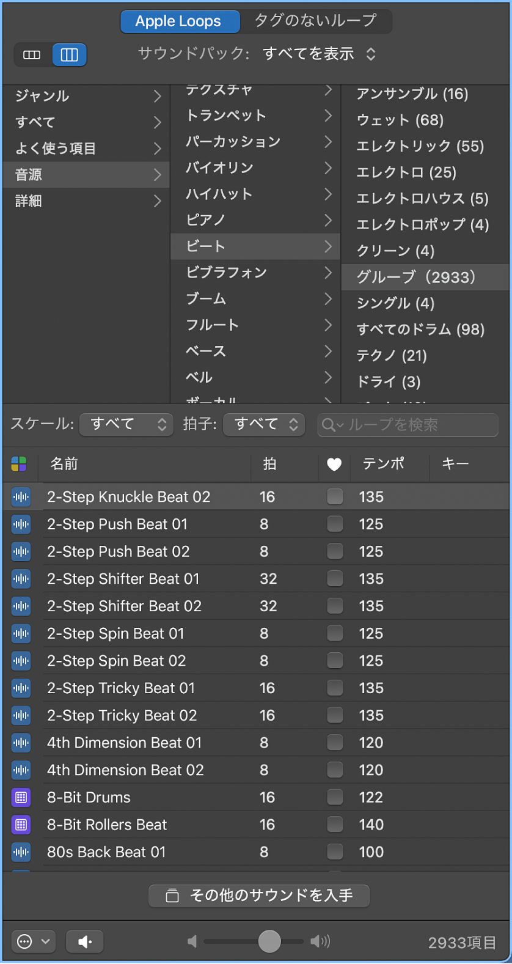Mark 80s Back Beat 01 as favorite

pos(335,852)
